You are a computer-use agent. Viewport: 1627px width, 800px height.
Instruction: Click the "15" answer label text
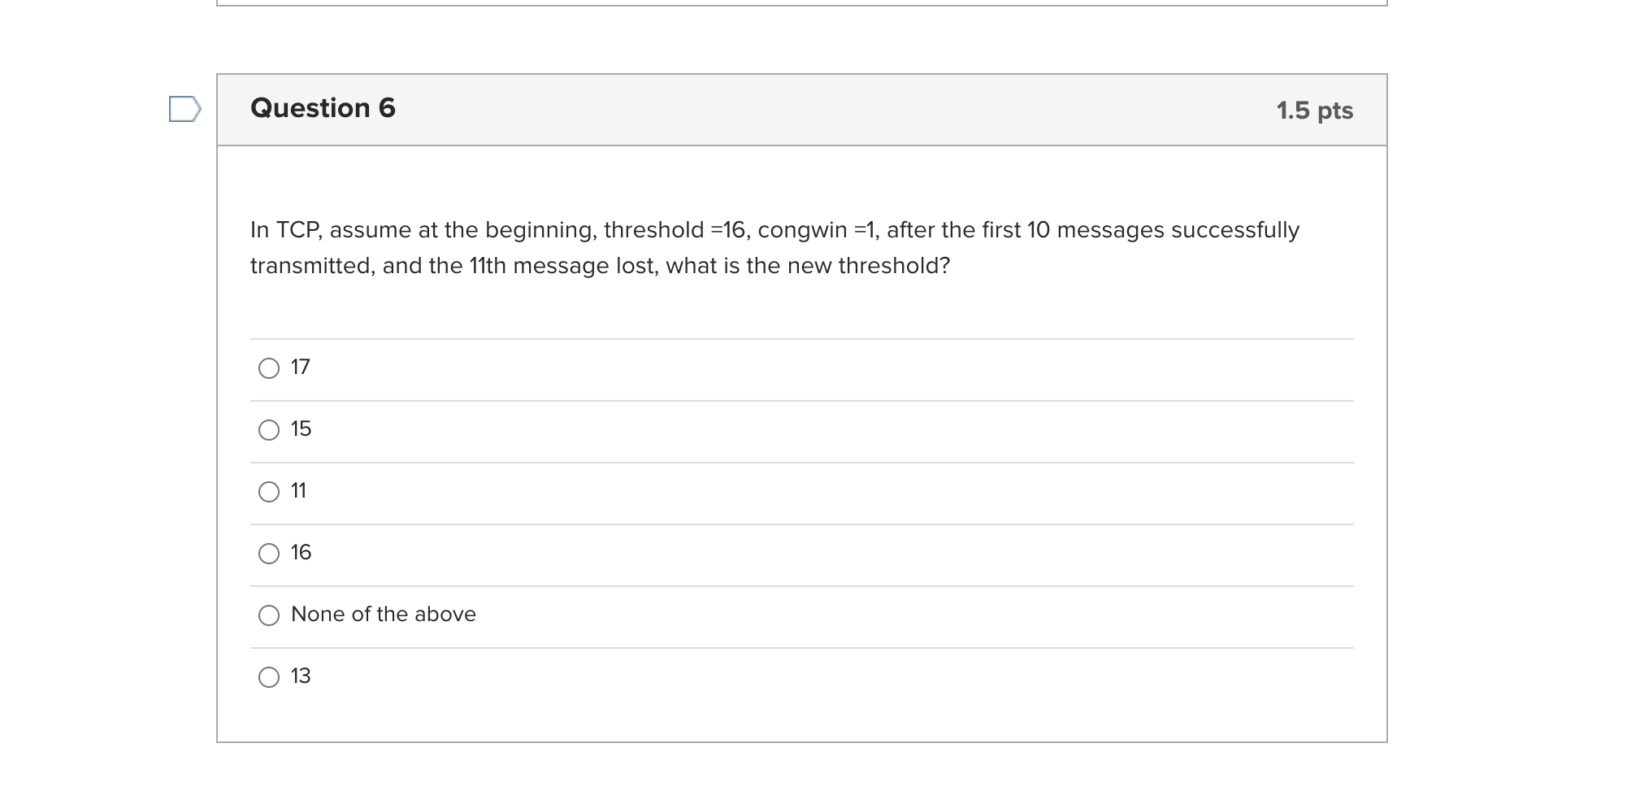(x=302, y=429)
